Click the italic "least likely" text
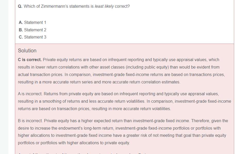This screenshot has width=238, height=154. [104, 6]
